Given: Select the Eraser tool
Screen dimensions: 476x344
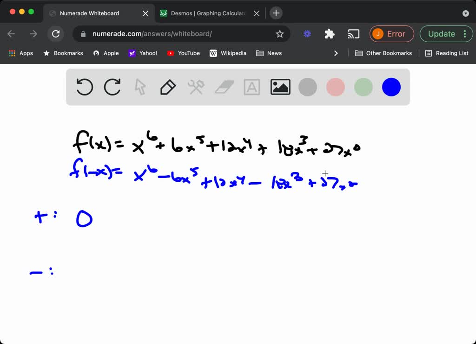Looking at the screenshot, I should point(224,87).
